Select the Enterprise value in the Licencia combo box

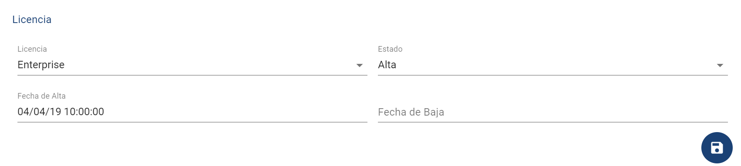tap(41, 65)
